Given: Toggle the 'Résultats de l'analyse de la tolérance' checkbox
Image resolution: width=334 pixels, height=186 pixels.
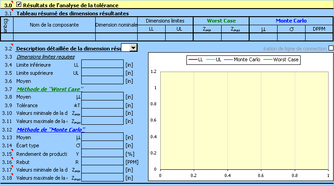Looking at the screenshot, I should pyautogui.click(x=19, y=5).
